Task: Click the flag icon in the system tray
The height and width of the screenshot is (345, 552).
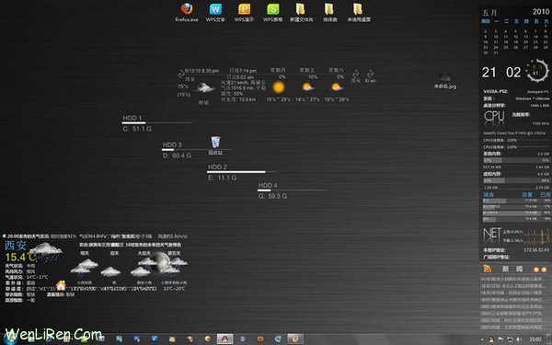Action: coord(500,339)
